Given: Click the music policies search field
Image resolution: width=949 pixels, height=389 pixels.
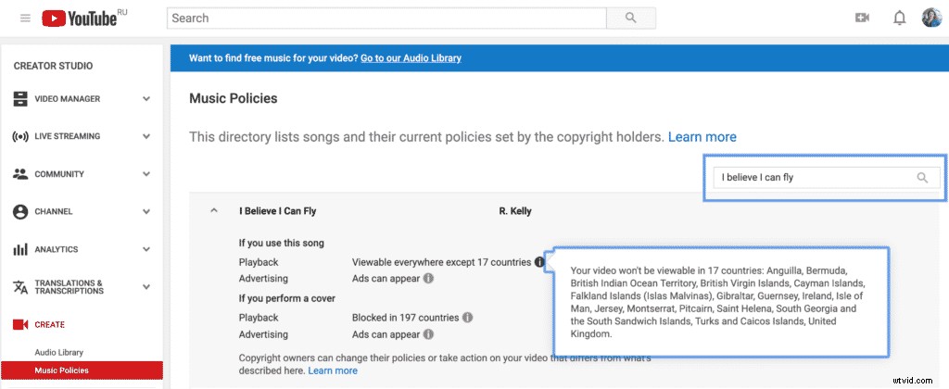Looking at the screenshot, I should [x=827, y=178].
